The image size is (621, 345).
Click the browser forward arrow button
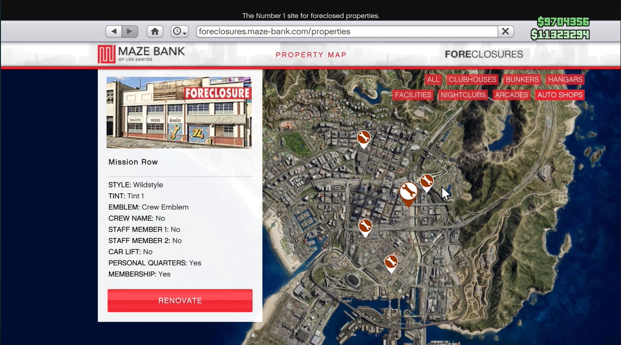pyautogui.click(x=130, y=31)
